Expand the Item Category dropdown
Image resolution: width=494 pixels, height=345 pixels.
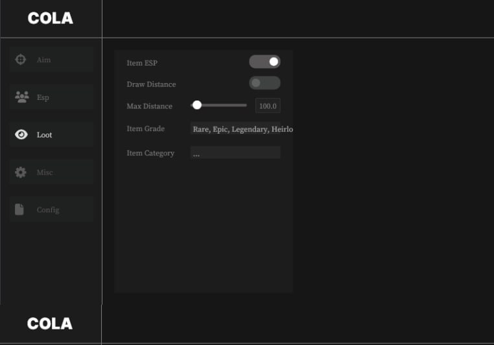click(235, 153)
